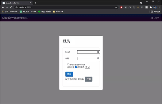The height and width of the screenshot is (104, 162).
Task: Open Chrome's three-dot menu
Action: click(159, 7)
